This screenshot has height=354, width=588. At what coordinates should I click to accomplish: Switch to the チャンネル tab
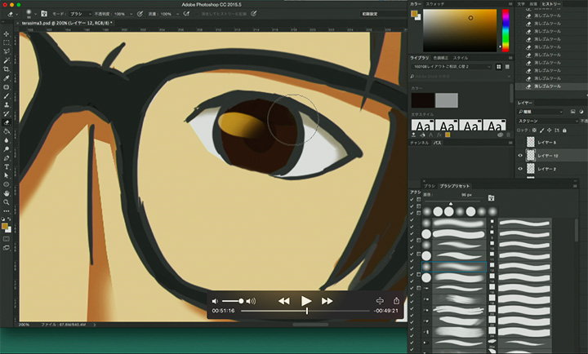tap(420, 143)
